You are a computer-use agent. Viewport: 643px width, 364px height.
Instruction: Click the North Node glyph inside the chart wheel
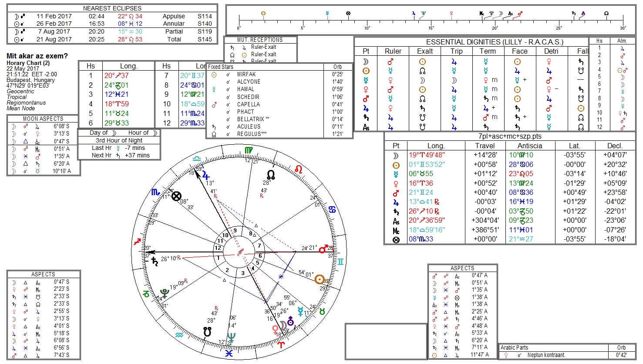click(271, 175)
